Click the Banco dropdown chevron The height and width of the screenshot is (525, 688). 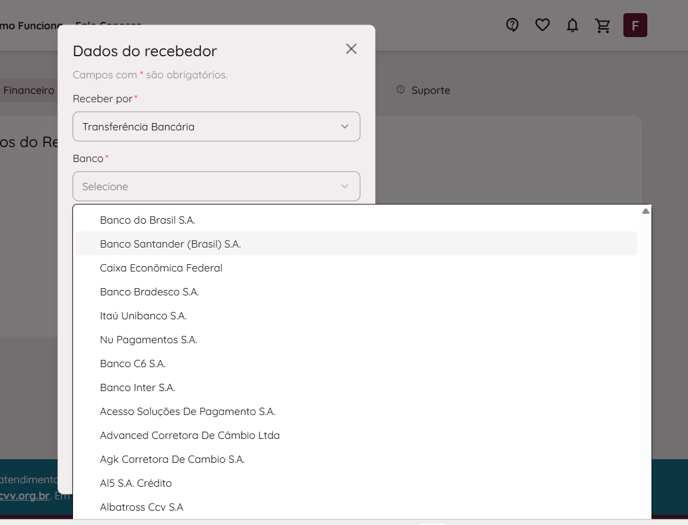click(x=345, y=187)
